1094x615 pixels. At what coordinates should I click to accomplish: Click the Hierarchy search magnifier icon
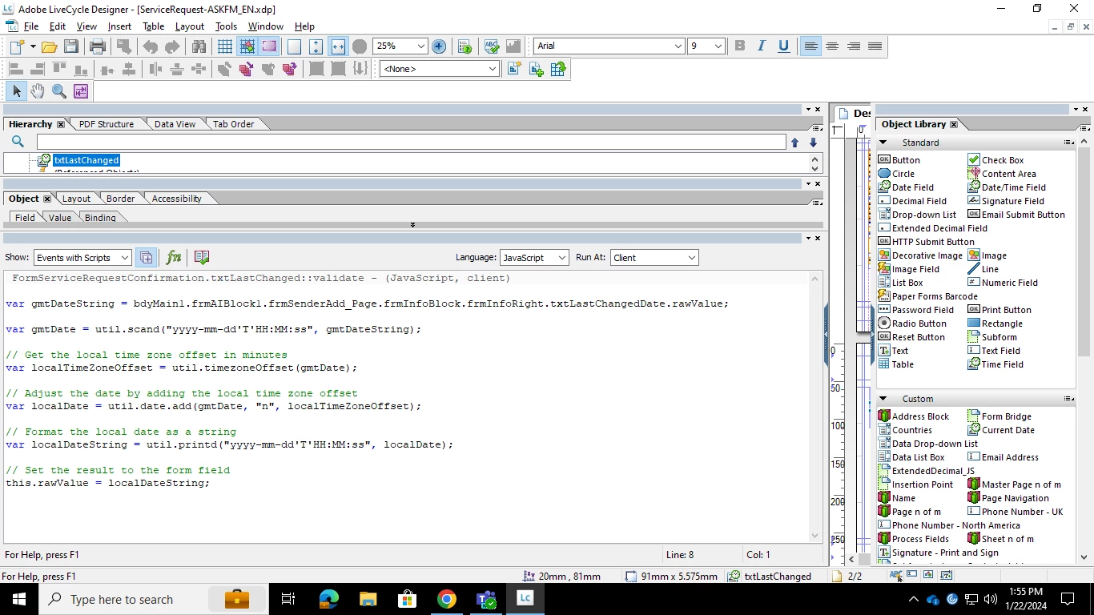click(x=18, y=142)
